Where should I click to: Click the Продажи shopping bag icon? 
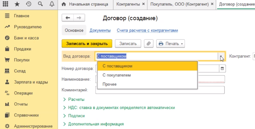pos(7,49)
